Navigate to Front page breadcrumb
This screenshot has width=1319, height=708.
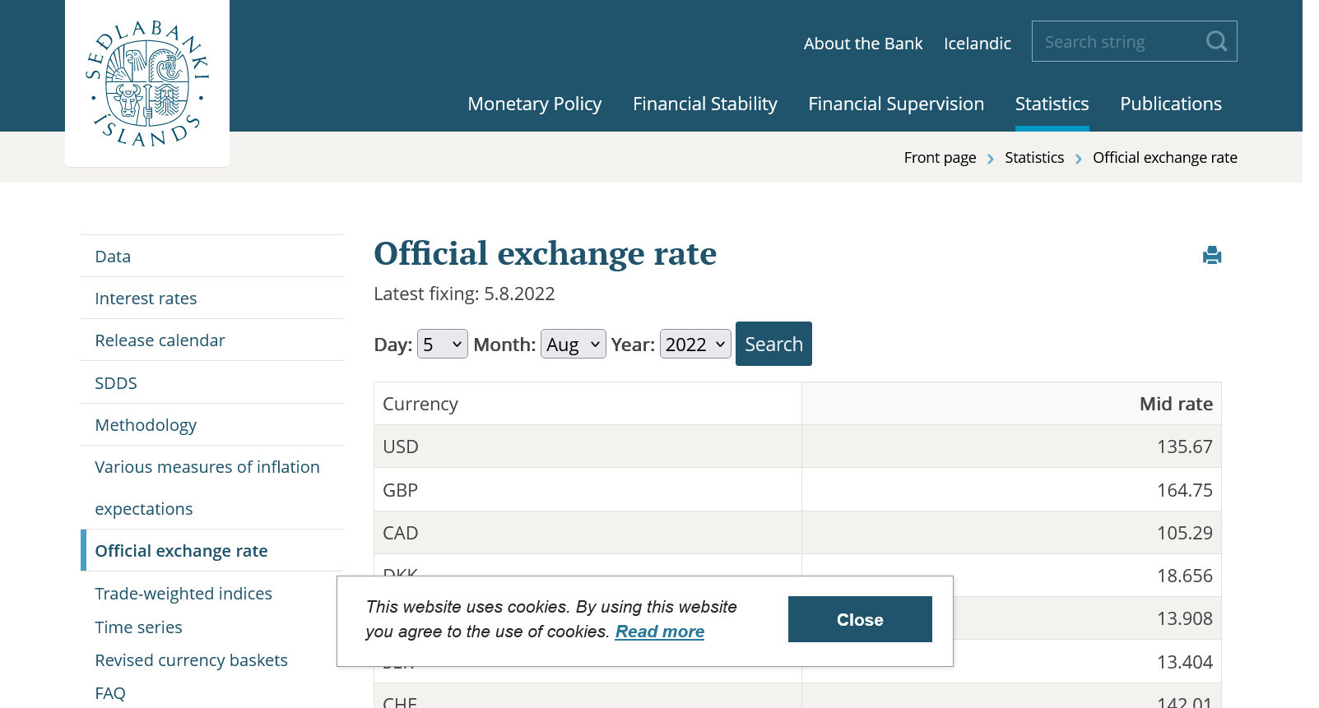tap(940, 158)
